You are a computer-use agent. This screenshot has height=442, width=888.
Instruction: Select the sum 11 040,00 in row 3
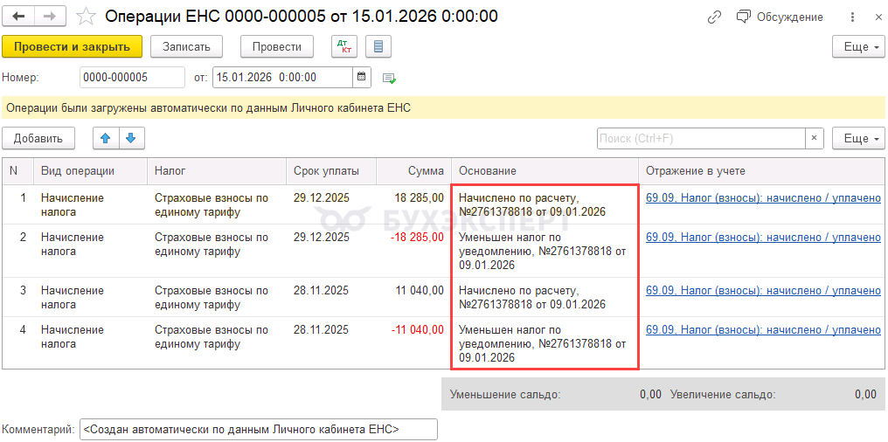click(420, 290)
